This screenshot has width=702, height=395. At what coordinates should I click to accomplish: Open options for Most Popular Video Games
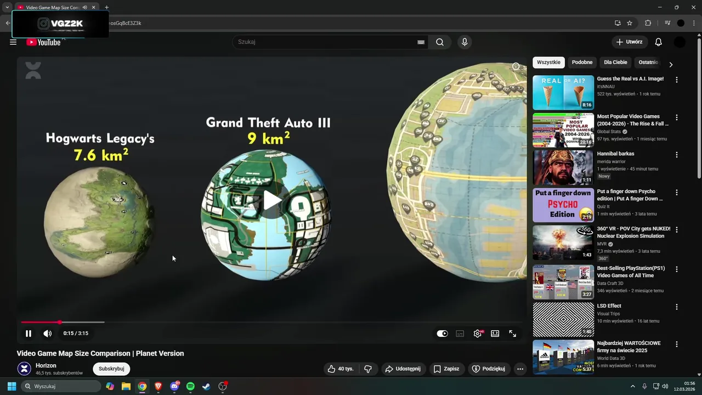(x=677, y=117)
